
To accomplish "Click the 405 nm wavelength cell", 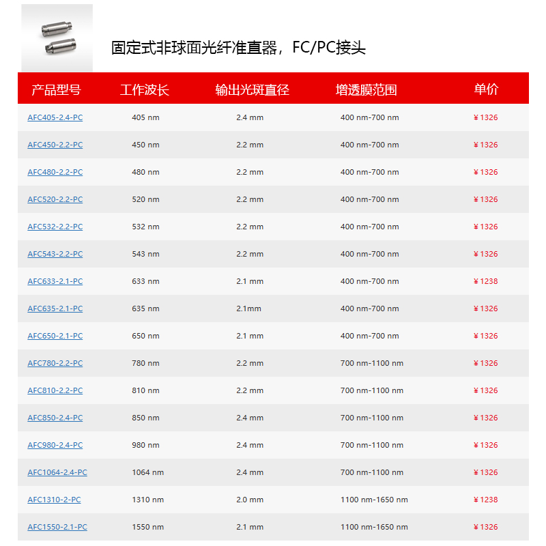I will point(145,117).
